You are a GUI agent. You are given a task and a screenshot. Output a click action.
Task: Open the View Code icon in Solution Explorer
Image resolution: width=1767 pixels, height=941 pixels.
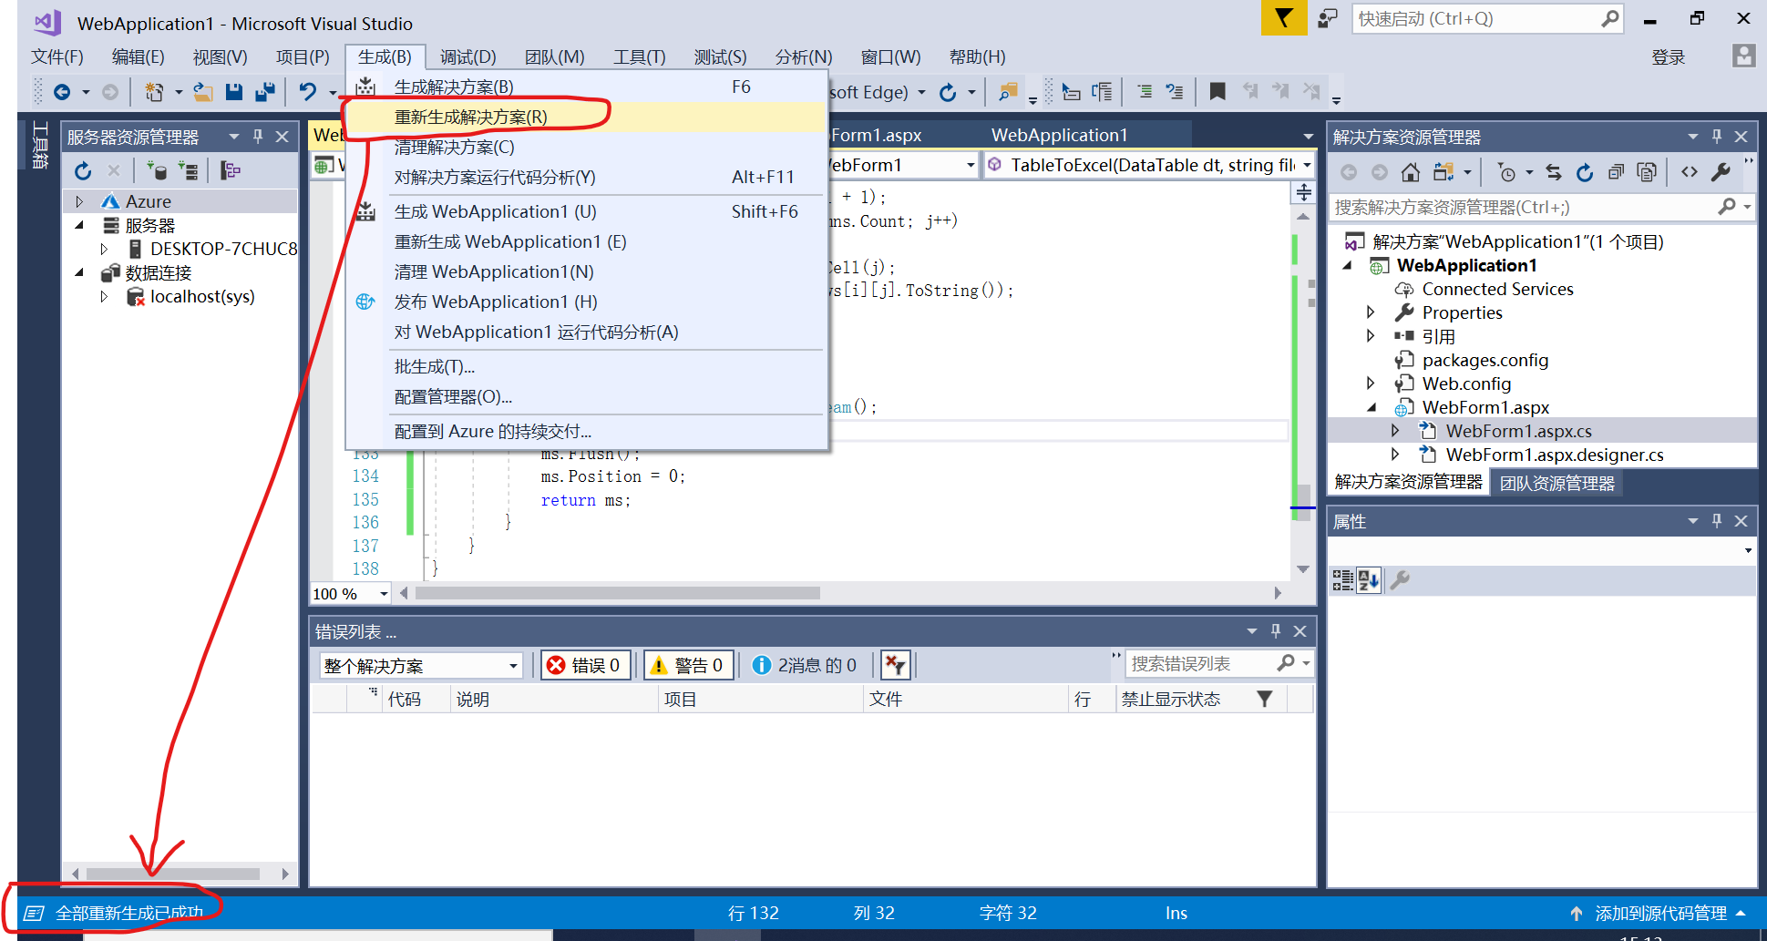tap(1689, 171)
